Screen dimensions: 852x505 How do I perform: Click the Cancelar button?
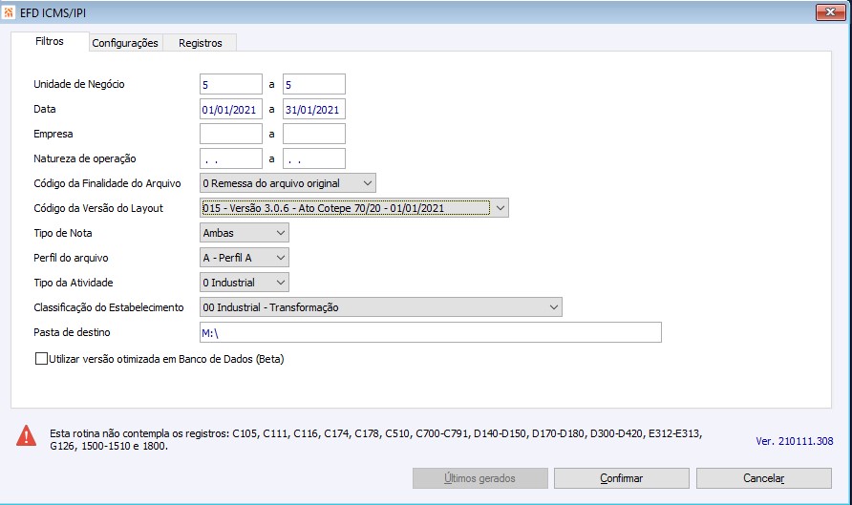click(x=764, y=478)
